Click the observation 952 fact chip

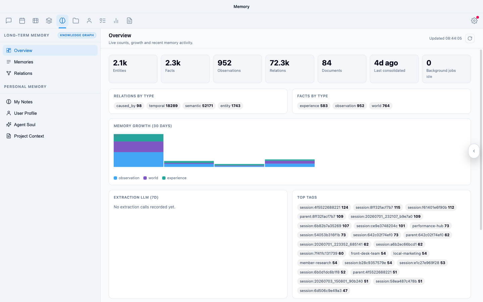(x=350, y=106)
